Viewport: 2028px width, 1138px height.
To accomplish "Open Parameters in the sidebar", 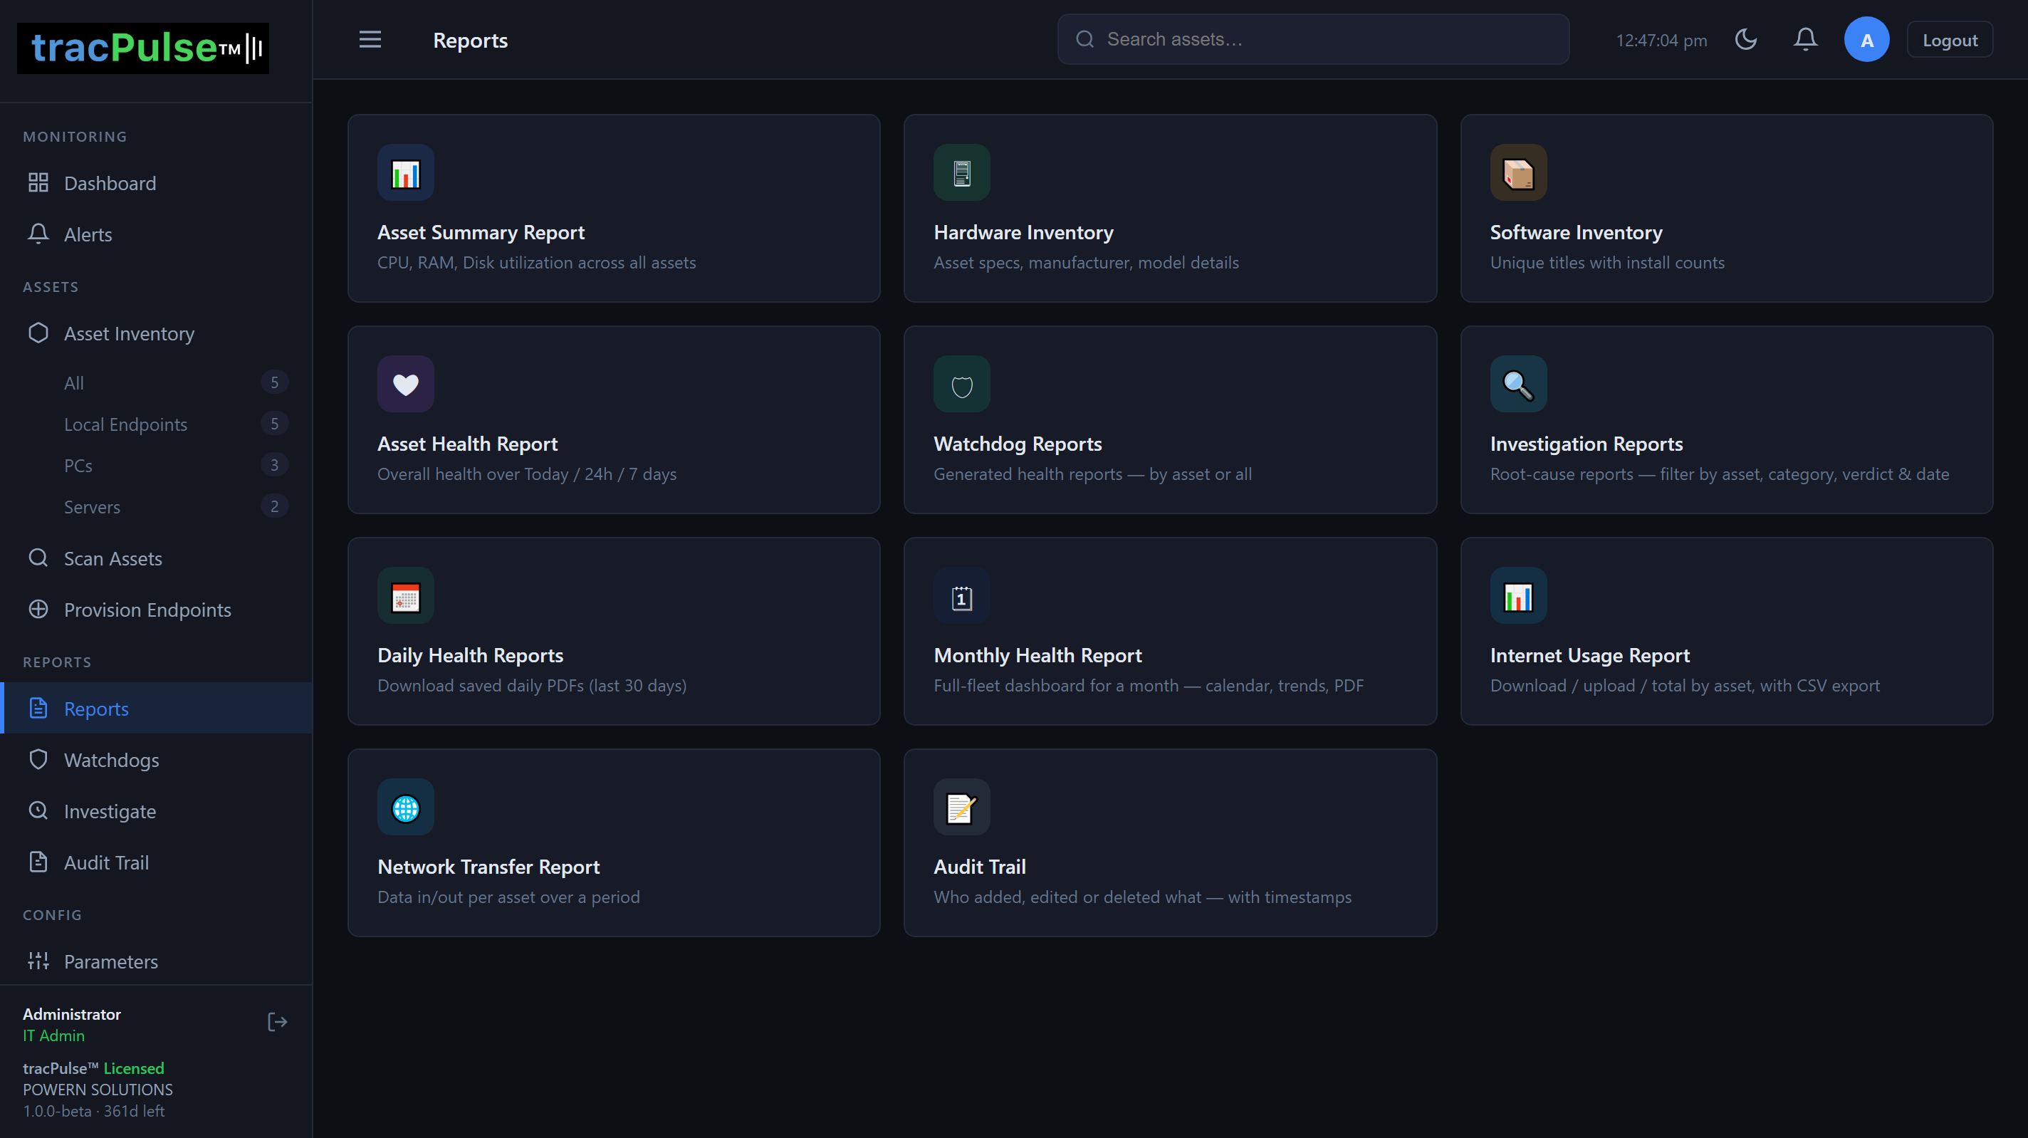I will click(156, 961).
